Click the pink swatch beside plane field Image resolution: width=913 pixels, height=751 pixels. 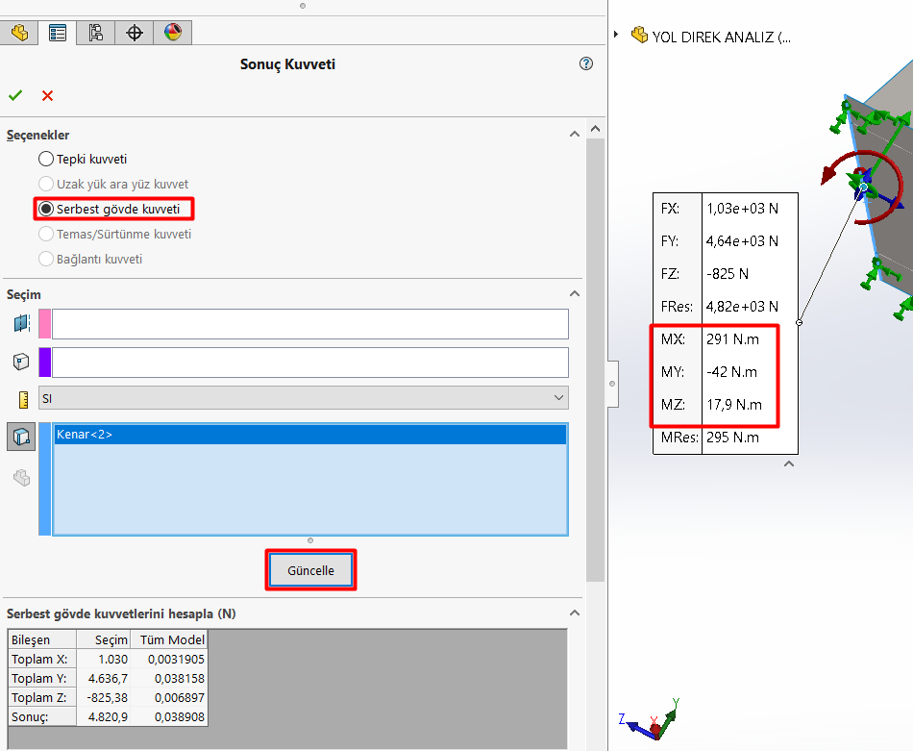coord(45,324)
